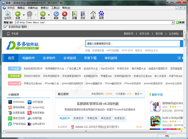Image resolution: width=188 pixels, height=139 pixels.
Task: Click the website search input box
Action: click(x=133, y=44)
